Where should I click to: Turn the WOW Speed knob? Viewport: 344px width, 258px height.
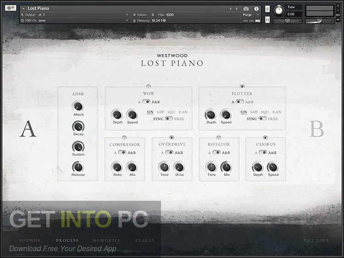coord(132,114)
